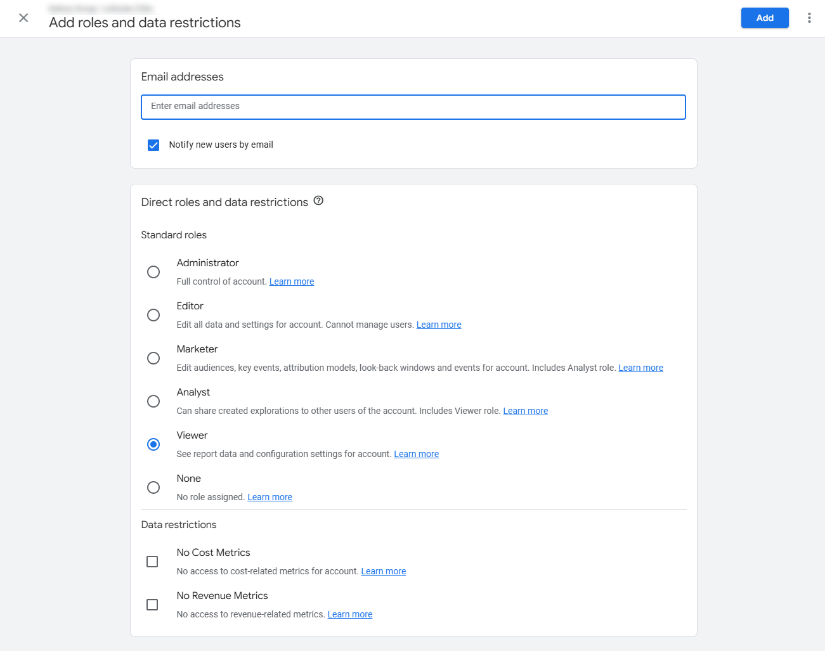Uncheck Notify new users by email
The width and height of the screenshot is (825, 651).
coord(153,145)
